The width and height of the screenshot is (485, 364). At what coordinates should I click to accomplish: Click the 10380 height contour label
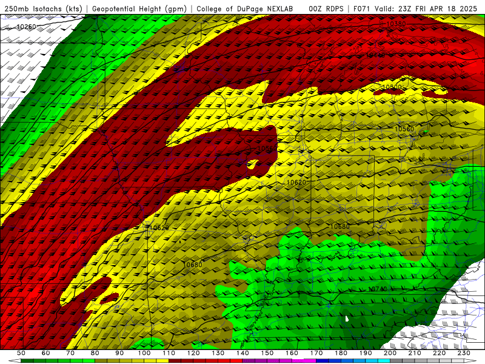pyautogui.click(x=396, y=24)
